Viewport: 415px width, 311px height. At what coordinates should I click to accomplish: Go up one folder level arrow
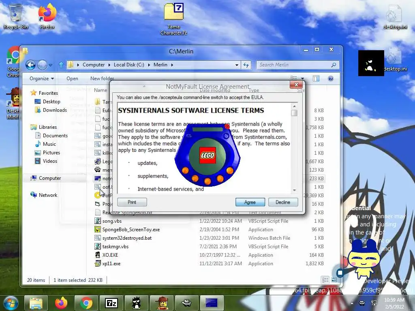[x=61, y=65]
